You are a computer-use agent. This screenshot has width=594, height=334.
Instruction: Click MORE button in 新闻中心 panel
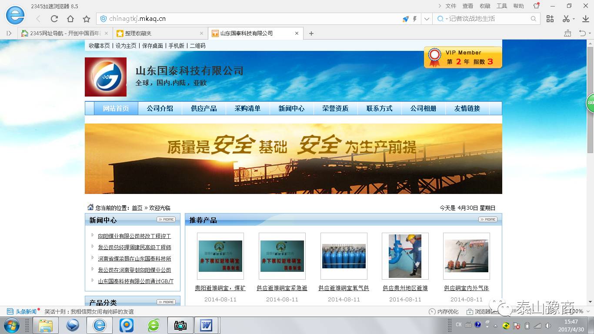pos(166,220)
